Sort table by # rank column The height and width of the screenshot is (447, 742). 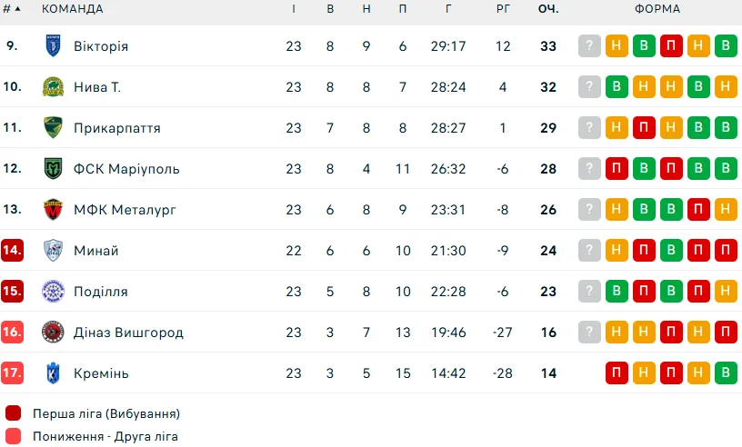pos(12,9)
